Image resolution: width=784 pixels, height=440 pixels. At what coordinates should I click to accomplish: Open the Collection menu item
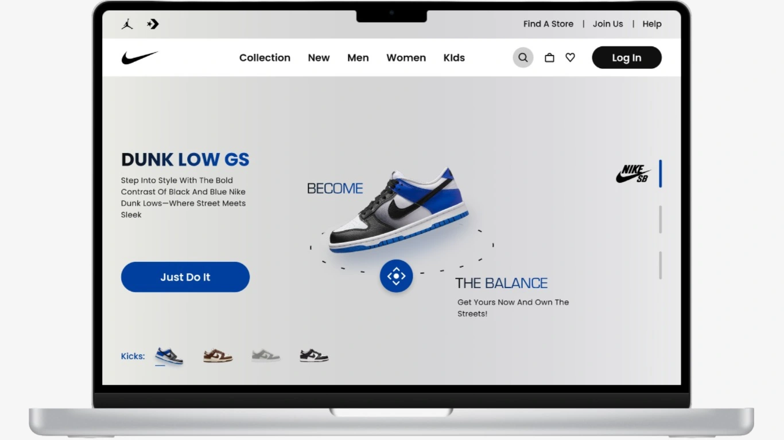(x=265, y=58)
